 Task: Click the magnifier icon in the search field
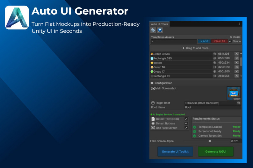click(153, 42)
